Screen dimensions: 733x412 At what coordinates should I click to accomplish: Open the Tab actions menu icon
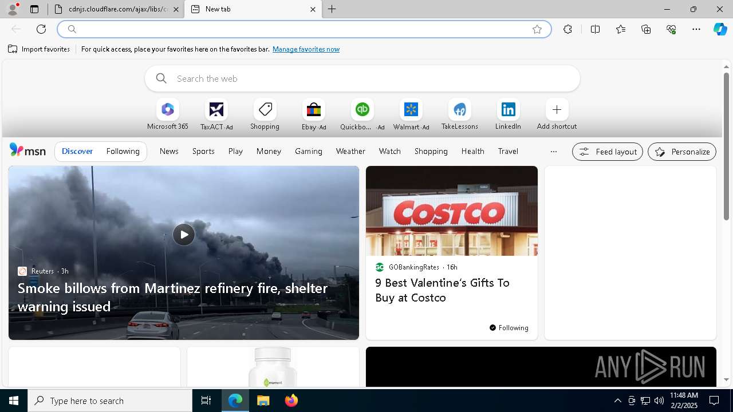pyautogui.click(x=34, y=9)
